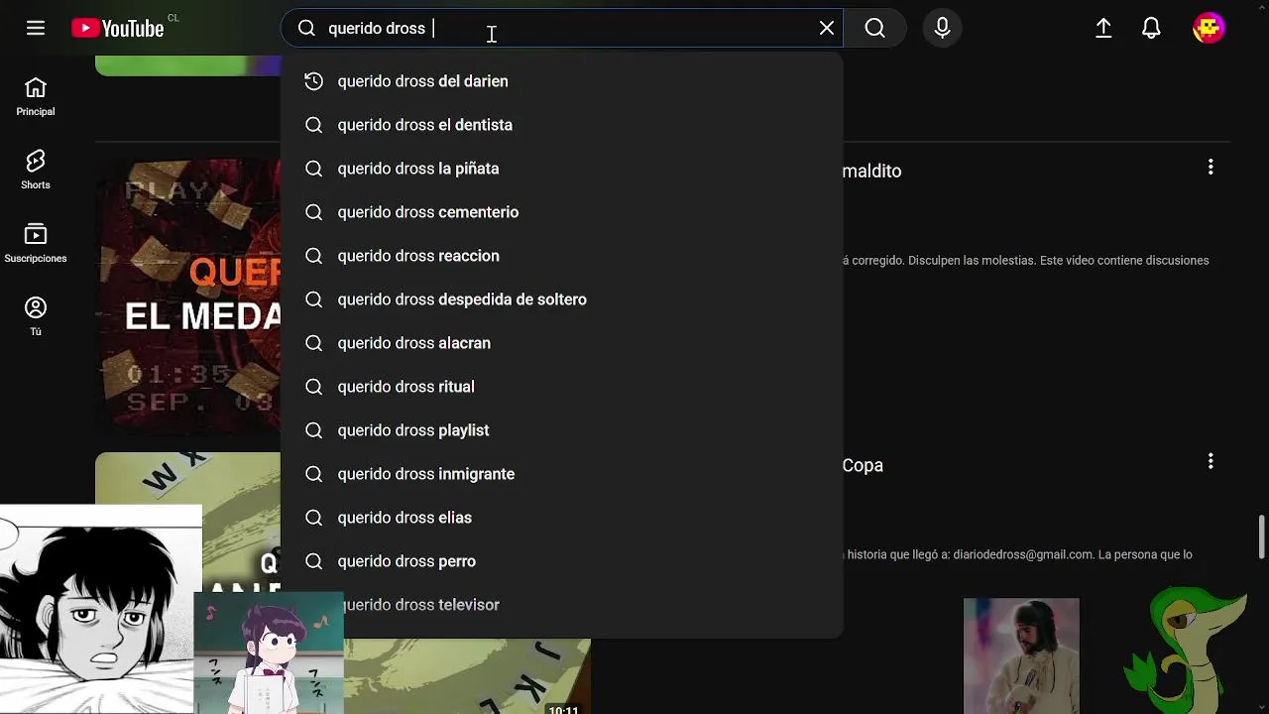Click the page vertical scrollbar thumb

pyautogui.click(x=1262, y=536)
